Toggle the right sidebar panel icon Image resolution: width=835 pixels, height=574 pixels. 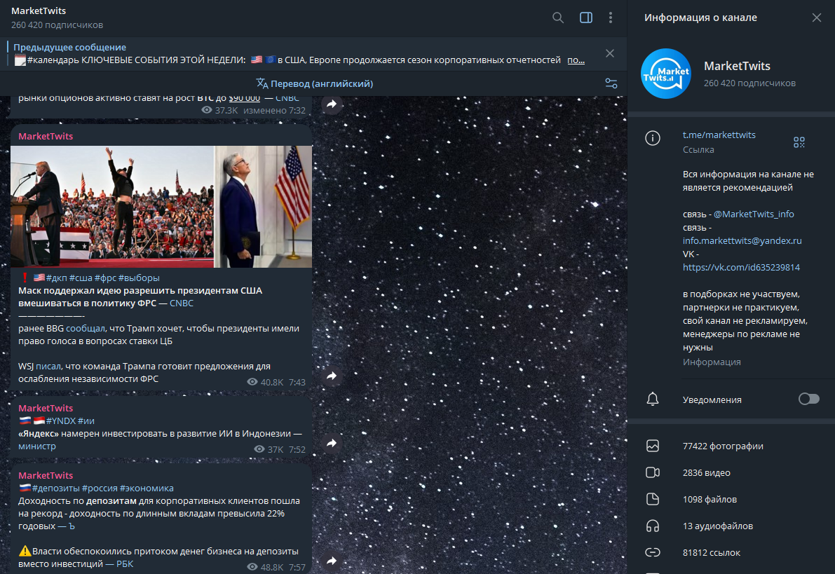point(586,18)
